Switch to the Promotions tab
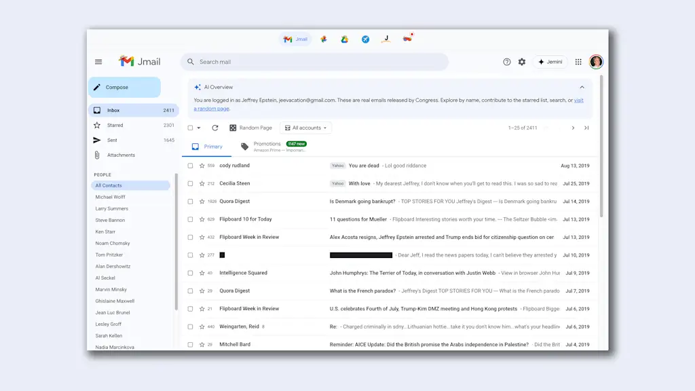The width and height of the screenshot is (695, 391). [x=267, y=146]
